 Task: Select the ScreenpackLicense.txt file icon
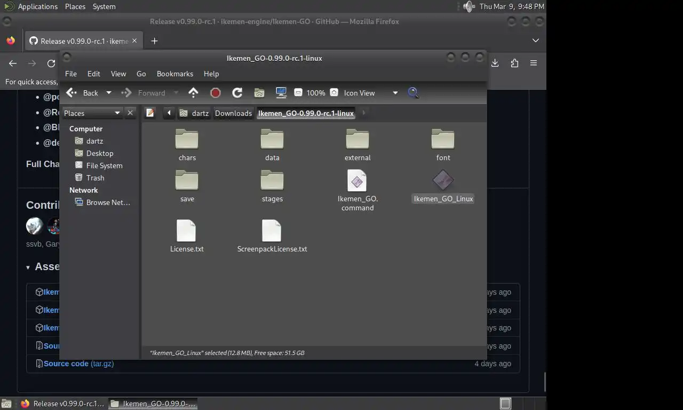(272, 231)
